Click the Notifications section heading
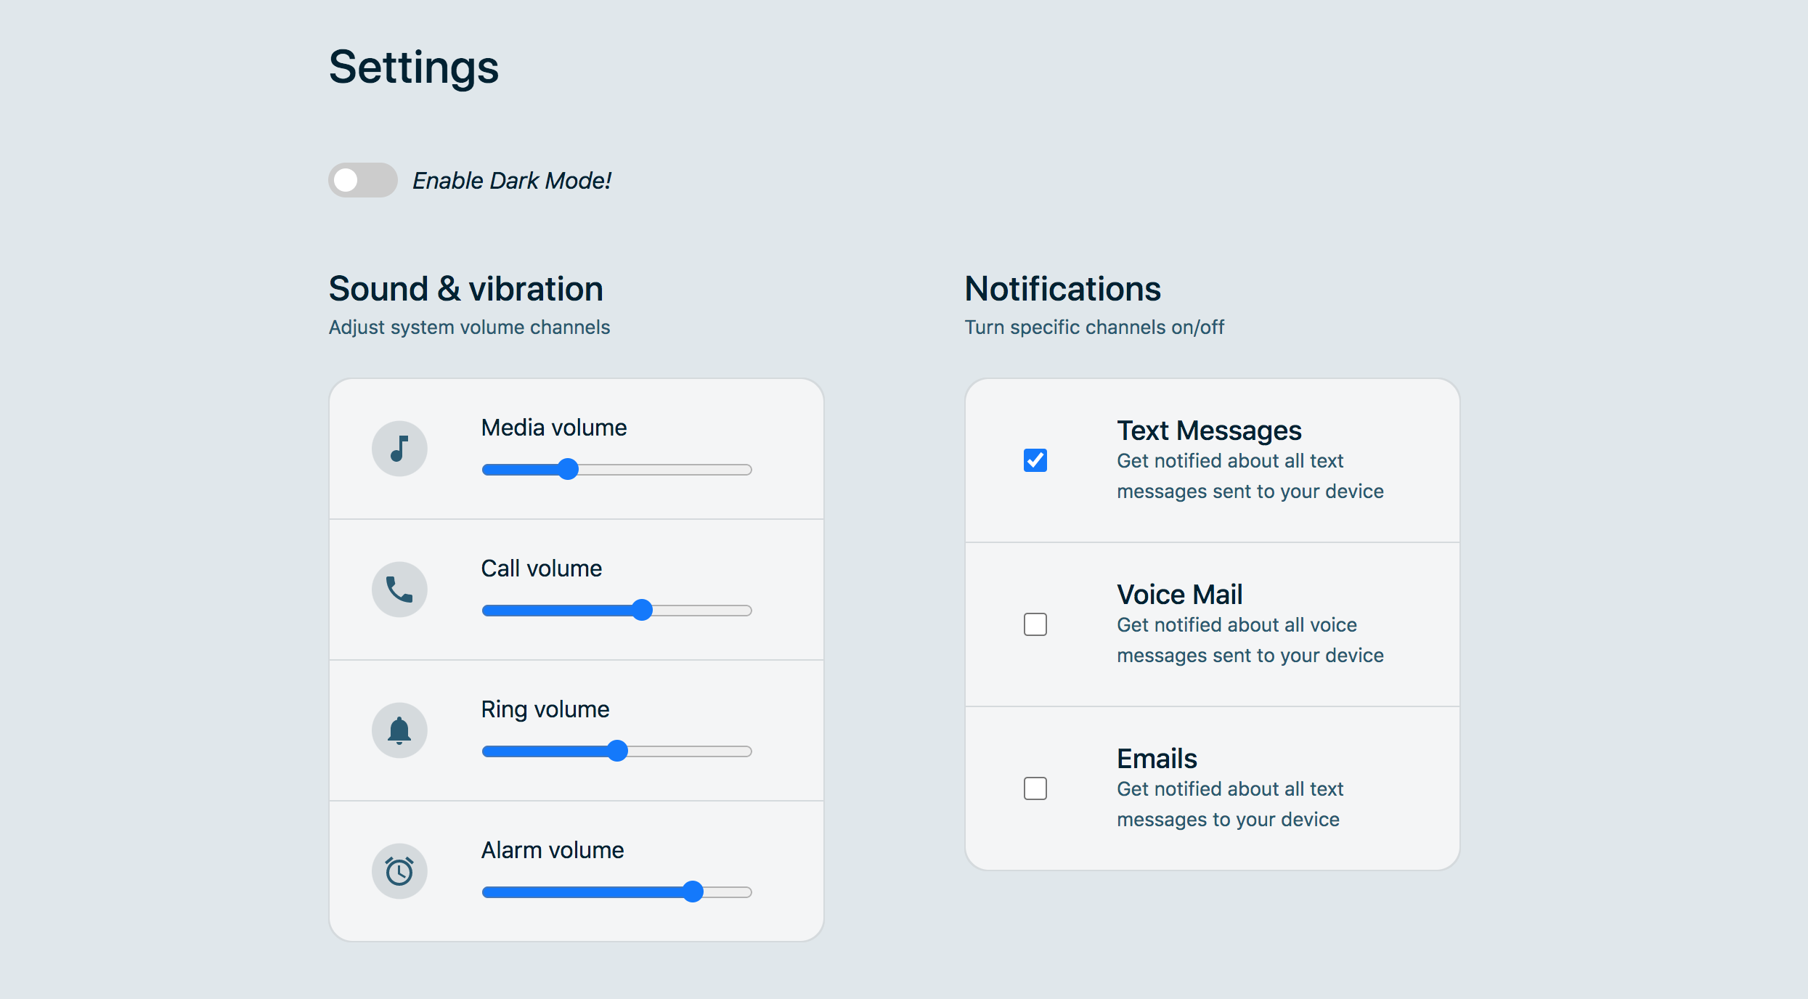This screenshot has width=1808, height=999. point(1062,289)
